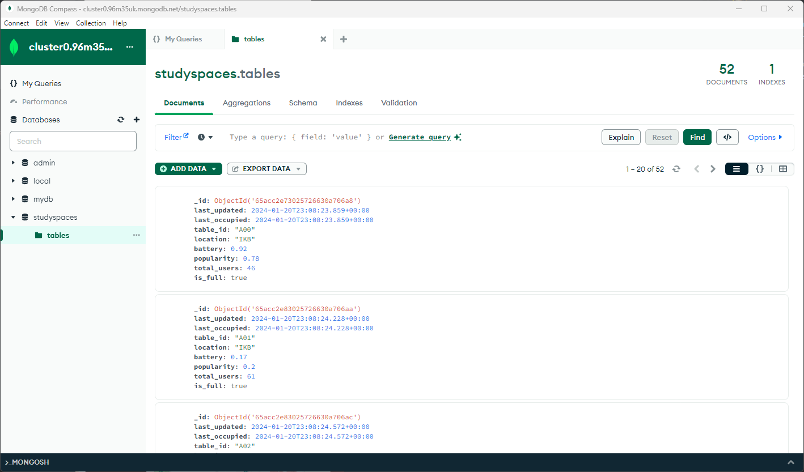Click battery value 0.17
Viewport: 804px width, 472px height.
click(x=239, y=357)
